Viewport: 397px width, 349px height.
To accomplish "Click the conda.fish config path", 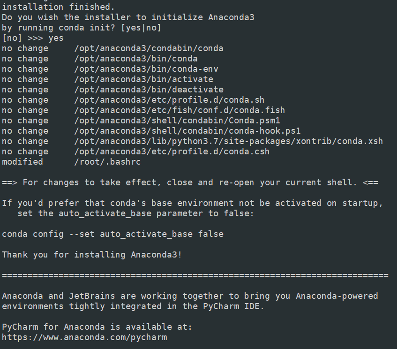I will tap(180, 110).
